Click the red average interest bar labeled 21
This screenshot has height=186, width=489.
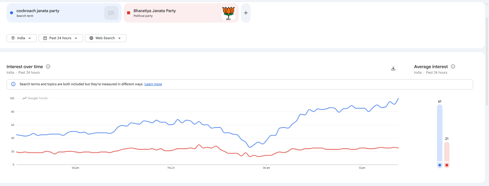(x=447, y=152)
